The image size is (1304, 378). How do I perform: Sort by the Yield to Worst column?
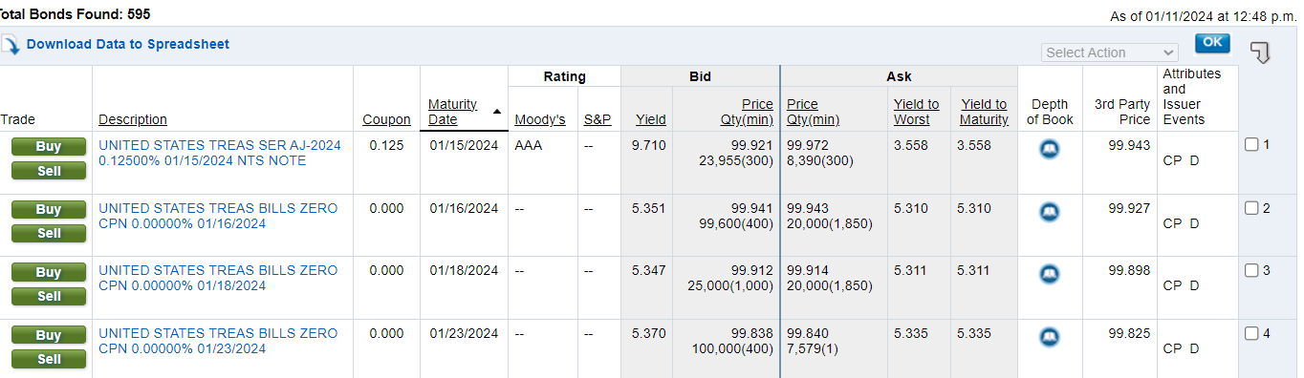pos(917,112)
